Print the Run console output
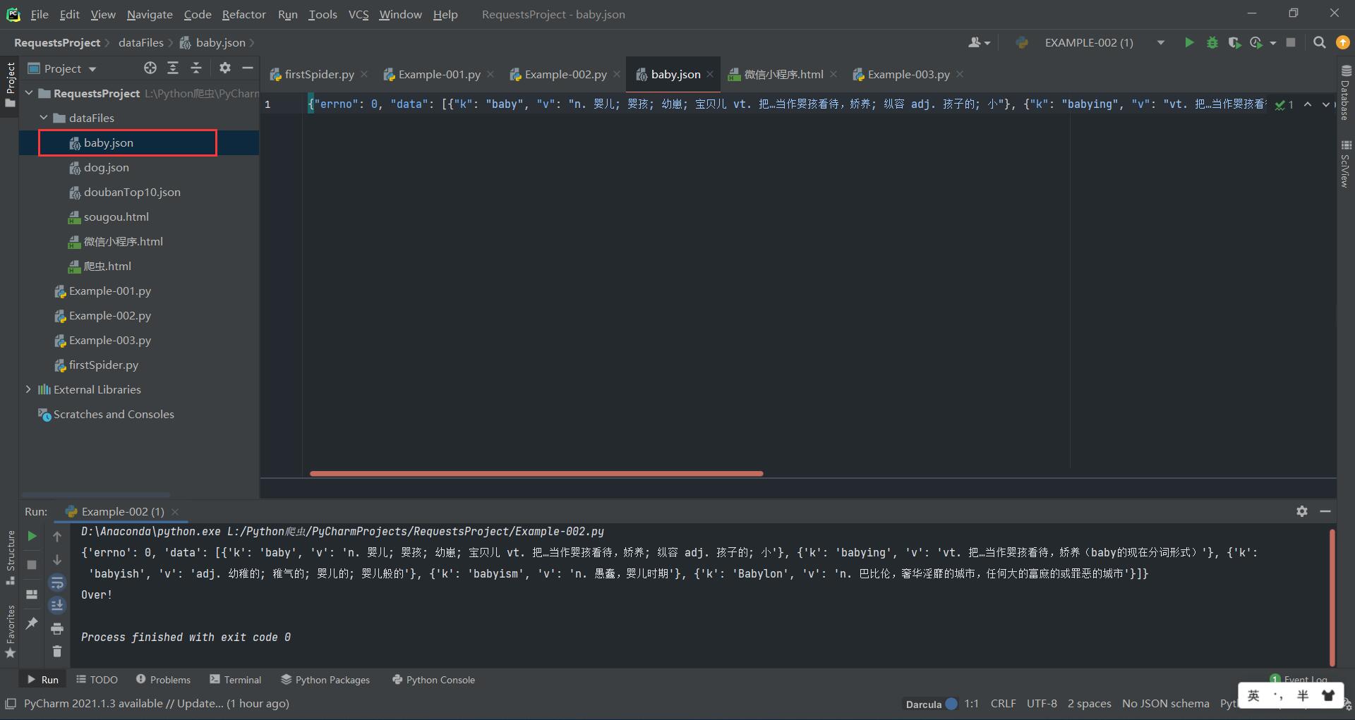 click(x=57, y=628)
